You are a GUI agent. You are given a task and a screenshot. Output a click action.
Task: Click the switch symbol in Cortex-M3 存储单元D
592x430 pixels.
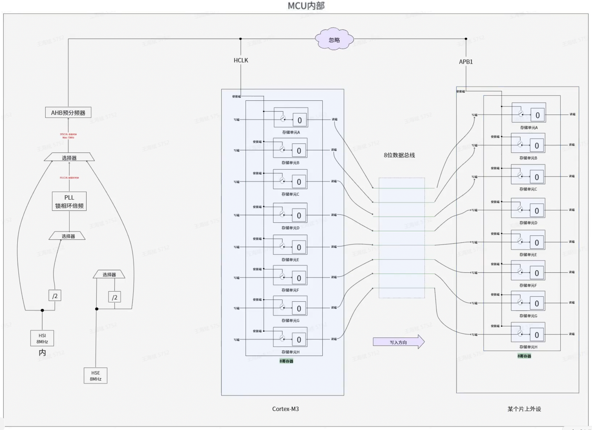pos(282,214)
